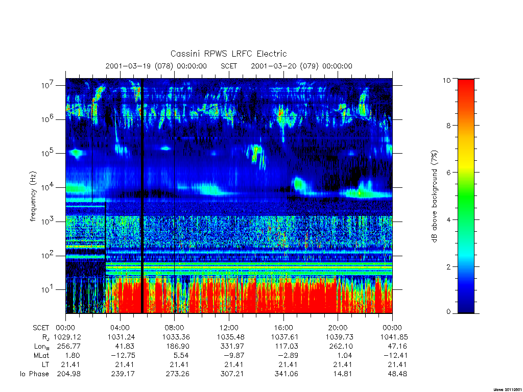The height and width of the screenshot is (392, 523).
Task: Click the SCET label between the two date stamps
Action: click(229, 66)
